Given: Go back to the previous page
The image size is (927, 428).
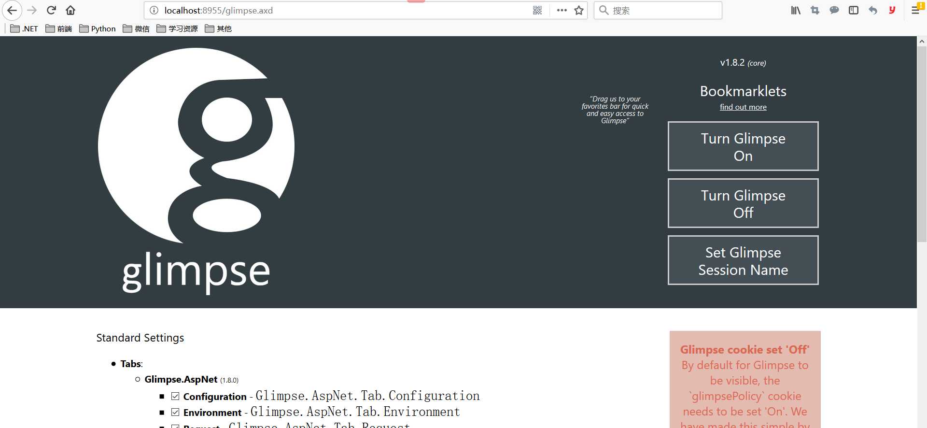Looking at the screenshot, I should click(x=12, y=10).
